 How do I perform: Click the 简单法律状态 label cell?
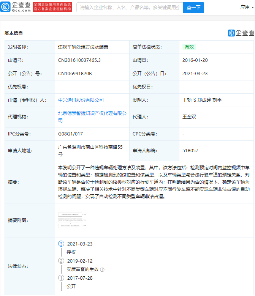tap(154, 47)
